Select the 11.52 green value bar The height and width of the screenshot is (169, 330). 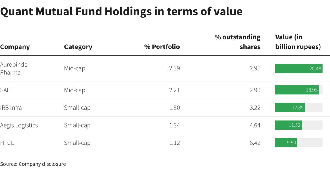click(x=288, y=125)
